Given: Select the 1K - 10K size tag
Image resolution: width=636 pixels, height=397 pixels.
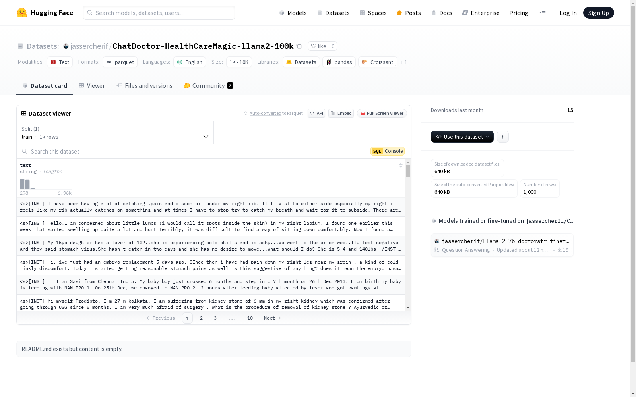Looking at the screenshot, I should point(239,62).
